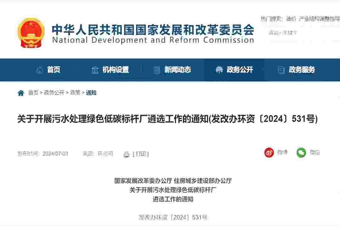Open the 新闻动态 navigation tab

pos(178,70)
